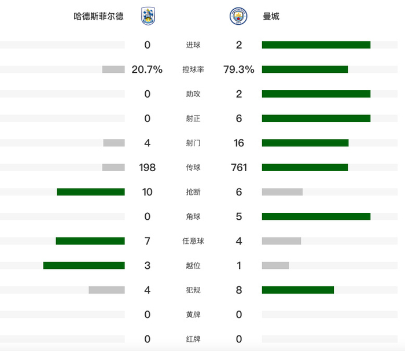Click Huddersfield's green 抢断 tackles bar
Screen dimensions: 405x351
tap(91, 192)
